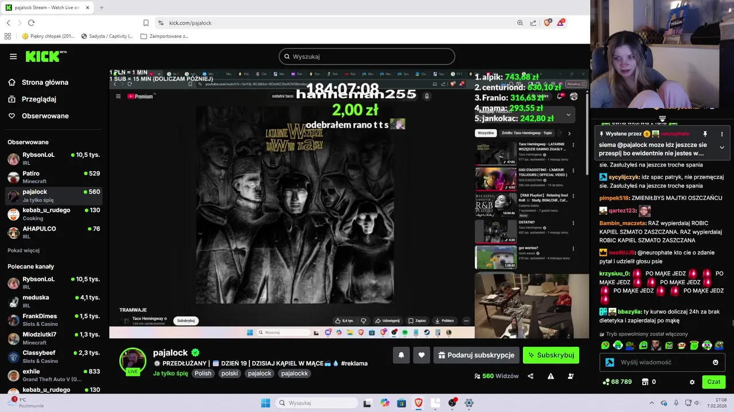Screen dimensions: 734x412
Task: Click the heart follow button
Action: pos(421,355)
